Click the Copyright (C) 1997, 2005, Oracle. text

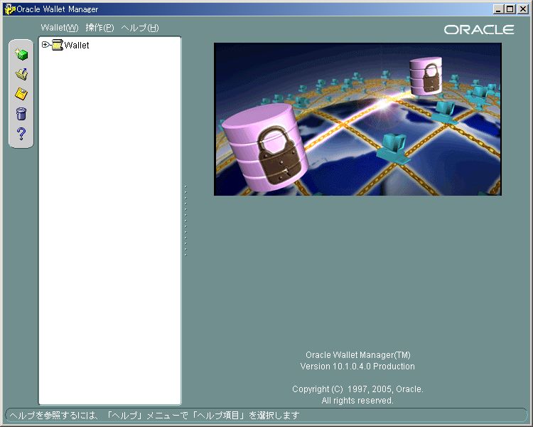coord(357,389)
